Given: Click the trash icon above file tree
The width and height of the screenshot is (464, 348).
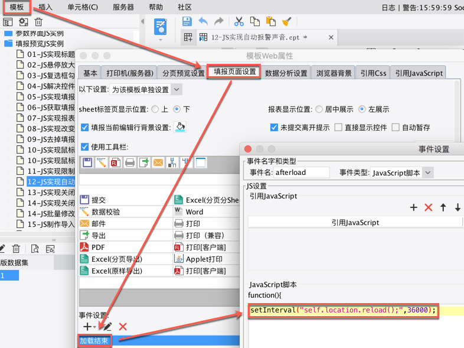Looking at the screenshot, I should [38, 22].
